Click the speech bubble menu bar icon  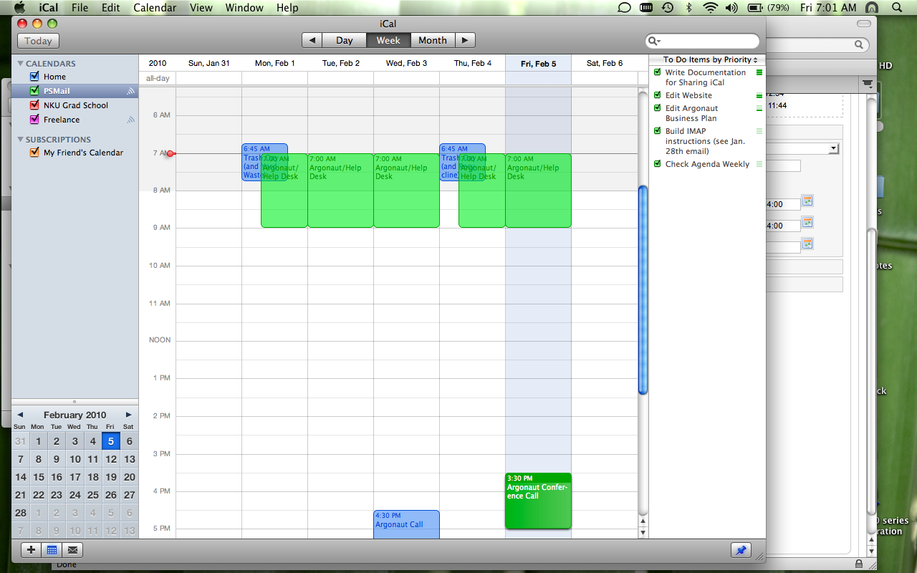point(624,8)
